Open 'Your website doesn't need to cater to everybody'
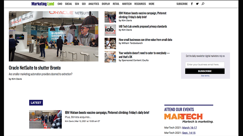 point(144,55)
